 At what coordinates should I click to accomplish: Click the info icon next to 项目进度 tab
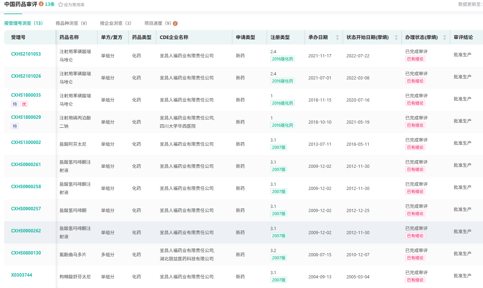point(175,23)
